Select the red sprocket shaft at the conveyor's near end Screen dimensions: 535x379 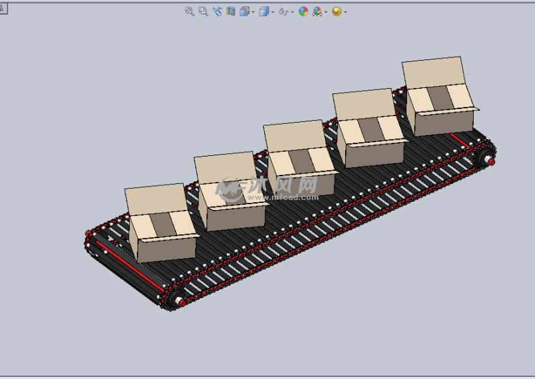coord(181,302)
